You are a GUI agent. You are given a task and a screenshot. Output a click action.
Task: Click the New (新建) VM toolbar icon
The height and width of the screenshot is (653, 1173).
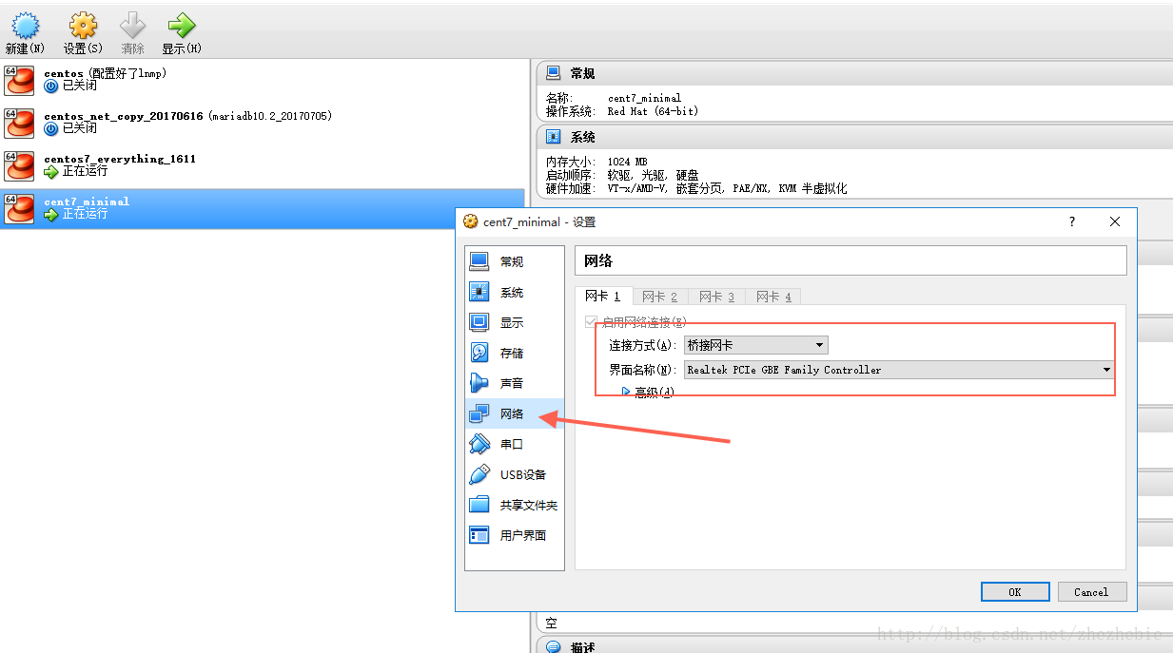pos(26,26)
